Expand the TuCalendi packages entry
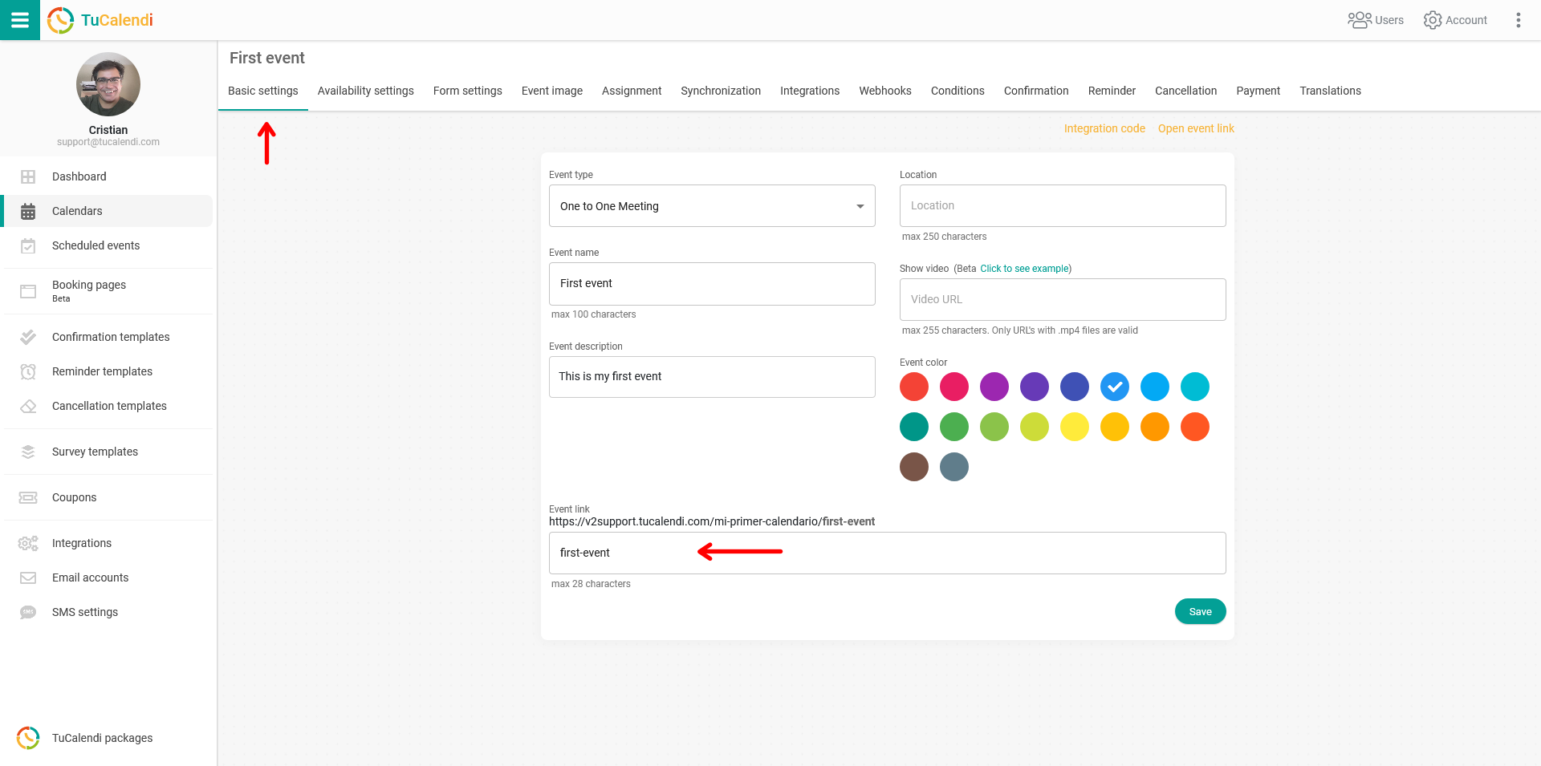The height and width of the screenshot is (766, 1541). [x=102, y=738]
